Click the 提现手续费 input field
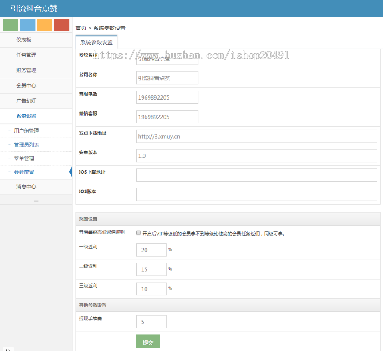This screenshot has height=351, width=383. tap(151, 322)
